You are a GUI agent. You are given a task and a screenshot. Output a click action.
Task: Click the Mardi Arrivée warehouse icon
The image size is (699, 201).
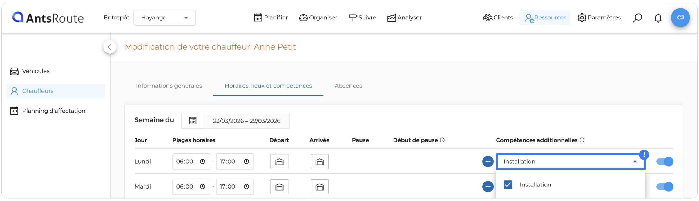[320, 187]
